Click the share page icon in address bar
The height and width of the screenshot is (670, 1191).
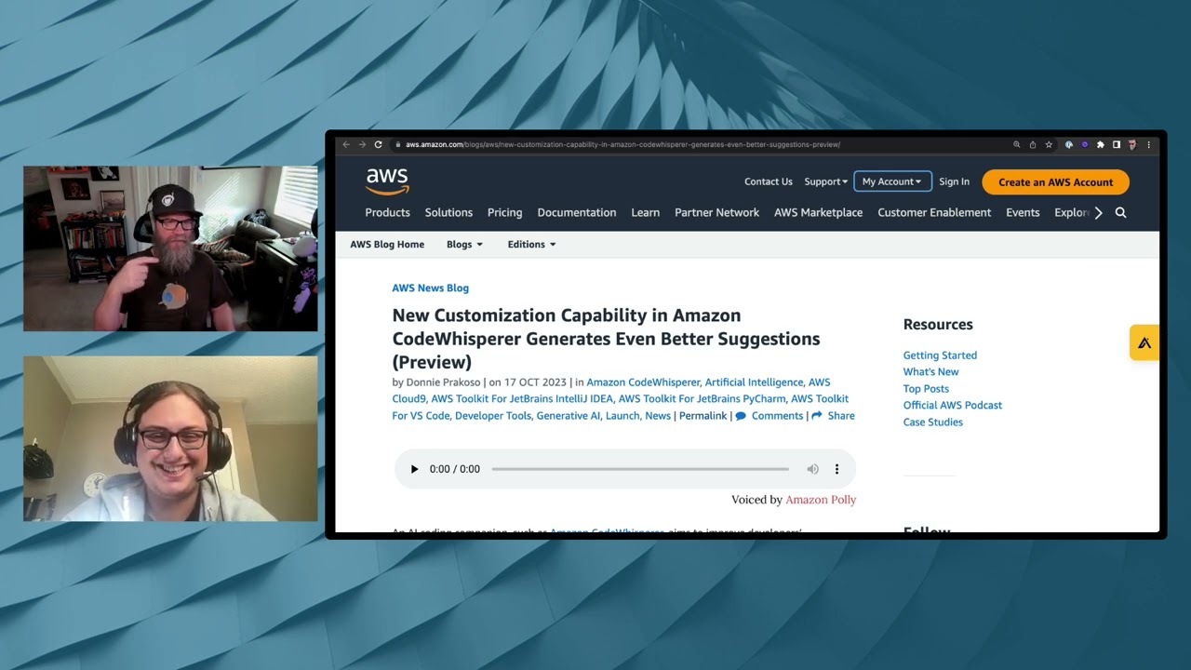(x=1033, y=144)
